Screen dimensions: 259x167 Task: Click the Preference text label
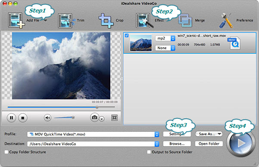(245, 20)
